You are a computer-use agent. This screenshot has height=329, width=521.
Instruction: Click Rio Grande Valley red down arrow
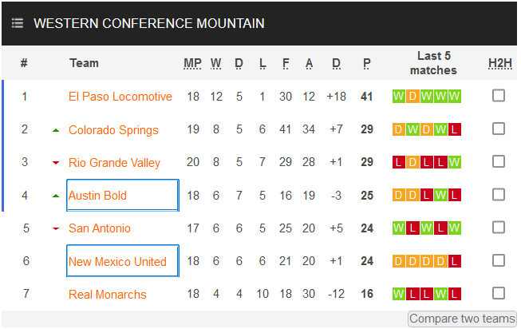pos(56,163)
